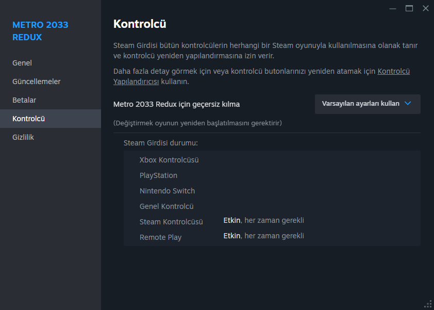Click the Remote Play status row

point(160,237)
